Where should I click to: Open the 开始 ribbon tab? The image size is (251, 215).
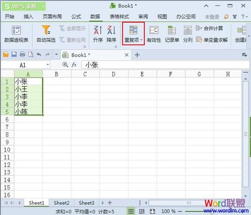pyautogui.click(x=10, y=16)
